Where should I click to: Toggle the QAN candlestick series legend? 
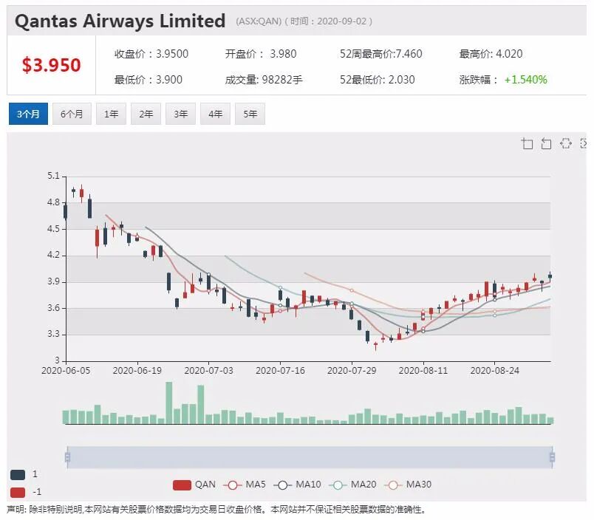[194, 485]
